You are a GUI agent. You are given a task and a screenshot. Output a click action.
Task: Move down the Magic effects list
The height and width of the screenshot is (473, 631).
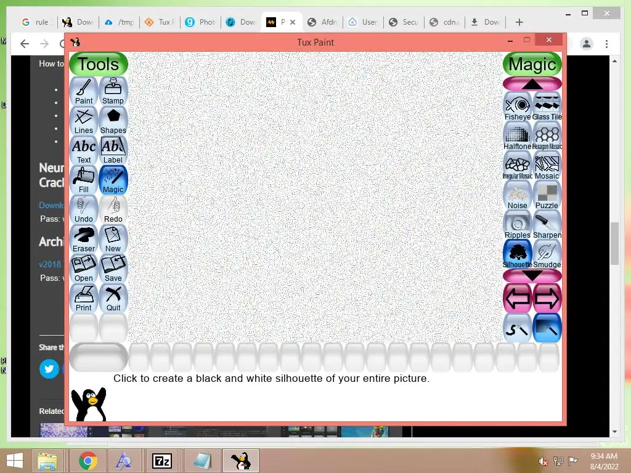click(x=532, y=276)
